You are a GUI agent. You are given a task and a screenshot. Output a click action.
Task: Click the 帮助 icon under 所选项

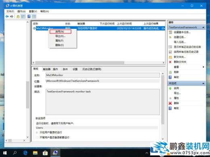170,108
